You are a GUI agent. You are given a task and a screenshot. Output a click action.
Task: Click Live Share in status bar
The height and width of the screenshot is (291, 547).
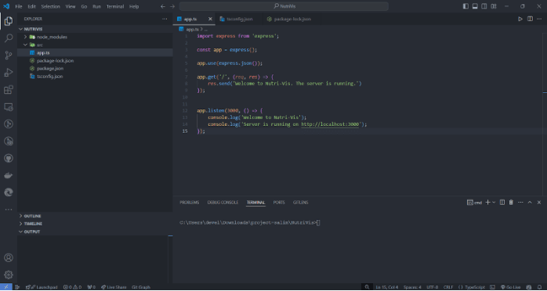(x=114, y=287)
